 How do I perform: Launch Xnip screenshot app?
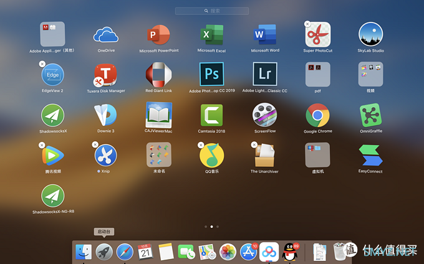point(105,155)
